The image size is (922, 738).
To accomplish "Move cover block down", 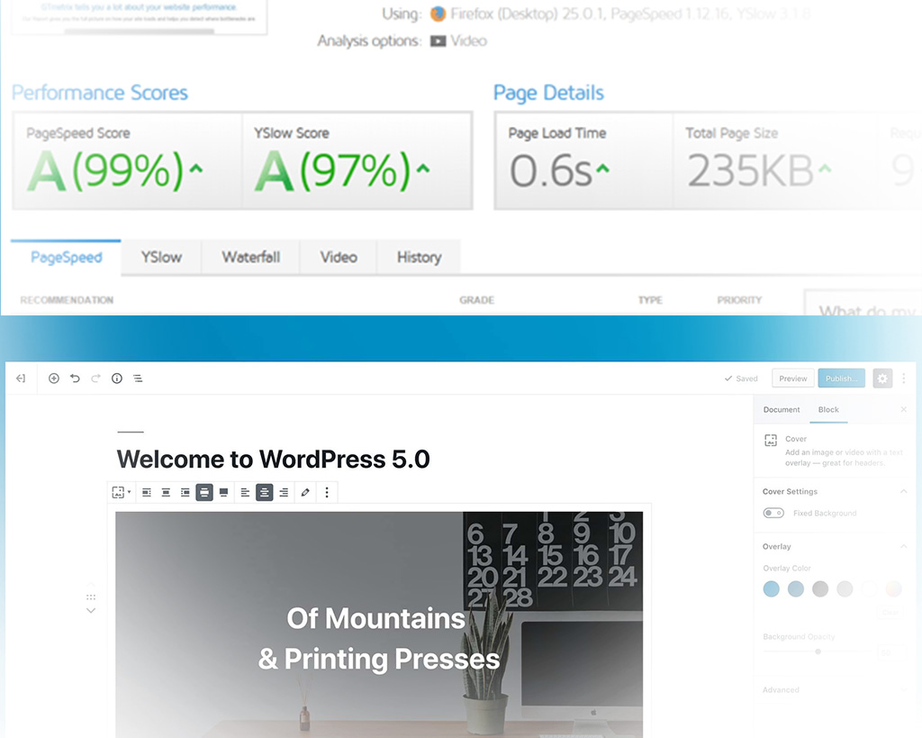I will tap(91, 611).
